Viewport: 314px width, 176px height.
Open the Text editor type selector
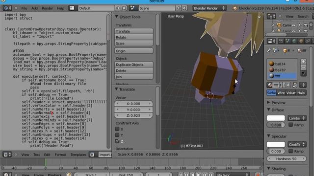point(7,154)
